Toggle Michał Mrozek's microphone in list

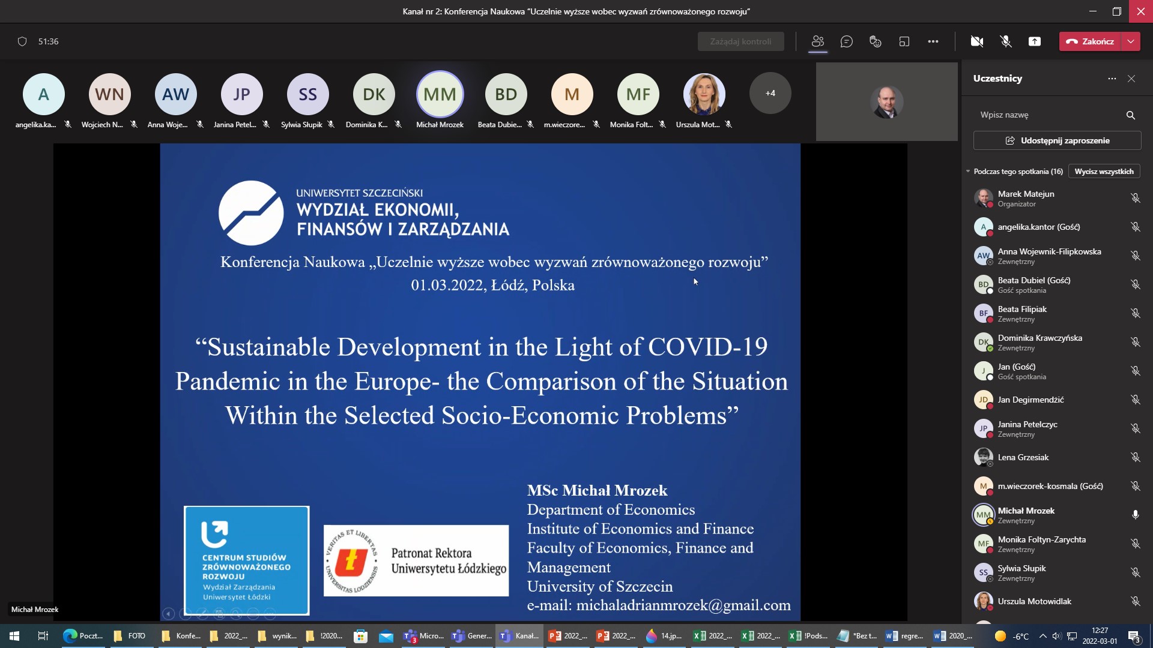[1135, 515]
